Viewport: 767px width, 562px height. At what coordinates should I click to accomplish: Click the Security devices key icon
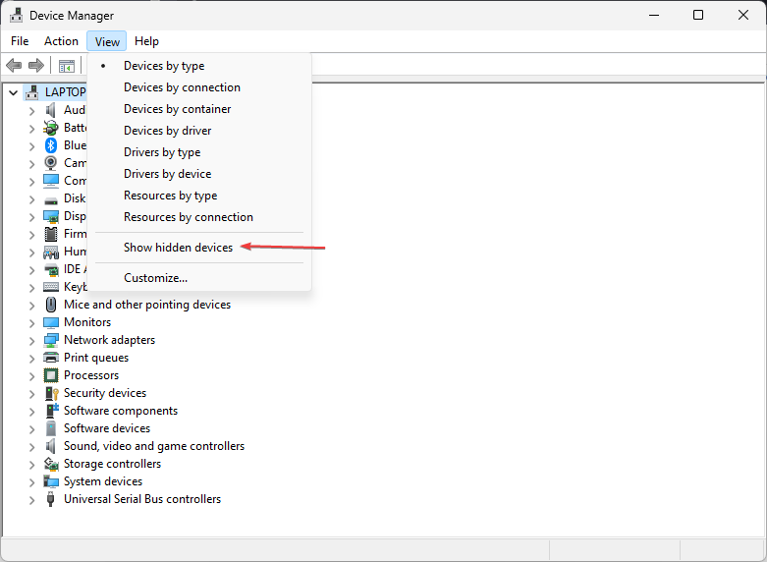pyautogui.click(x=52, y=393)
